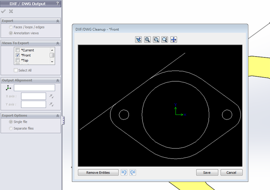Select the entity selection tool in Cleanup toolbar
The height and width of the screenshot is (190, 270).
point(139,40)
